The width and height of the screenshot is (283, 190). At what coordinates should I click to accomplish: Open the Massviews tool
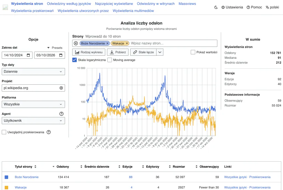point(187,4)
